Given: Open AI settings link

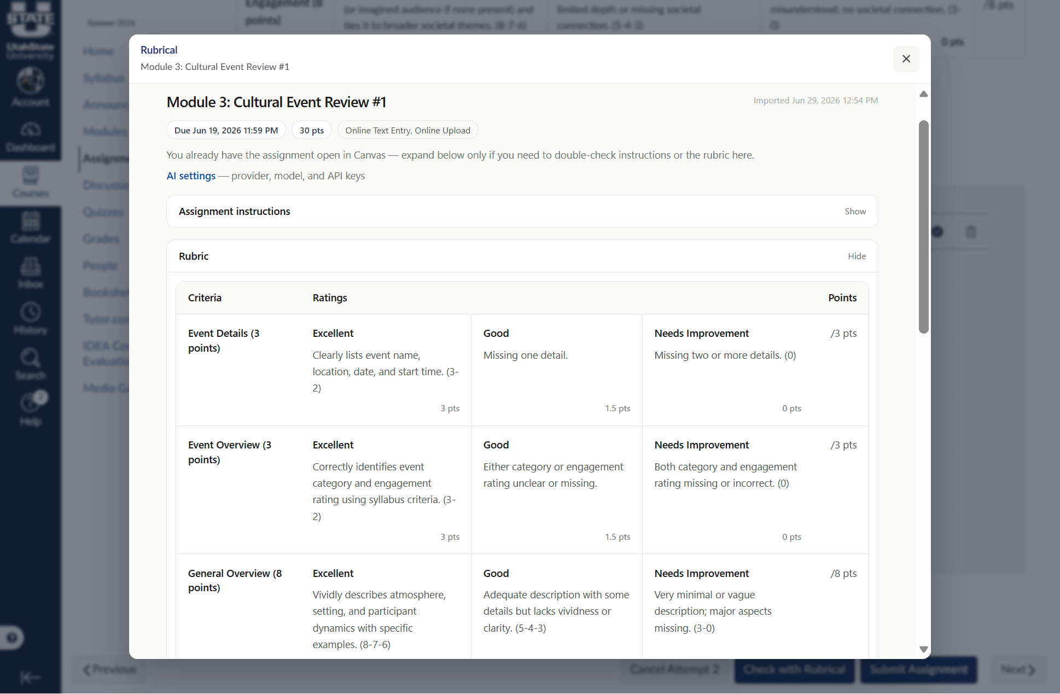Looking at the screenshot, I should coord(191,176).
